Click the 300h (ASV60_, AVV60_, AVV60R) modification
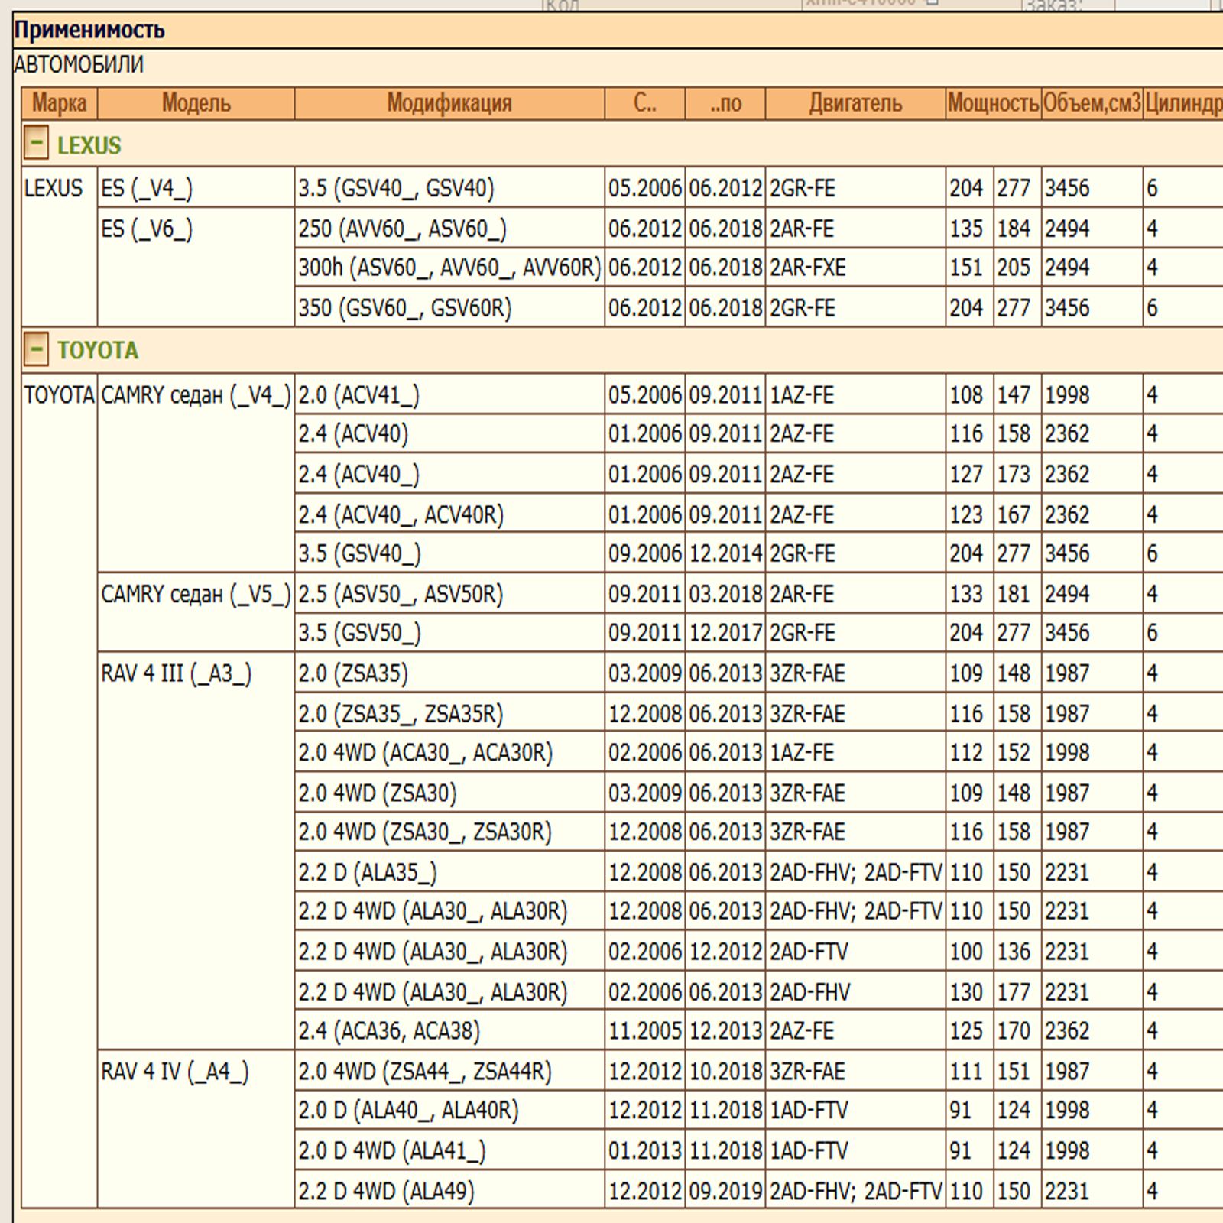The image size is (1223, 1223). 449,268
